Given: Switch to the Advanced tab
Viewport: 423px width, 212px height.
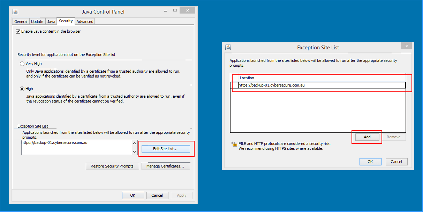Looking at the screenshot, I should point(85,22).
